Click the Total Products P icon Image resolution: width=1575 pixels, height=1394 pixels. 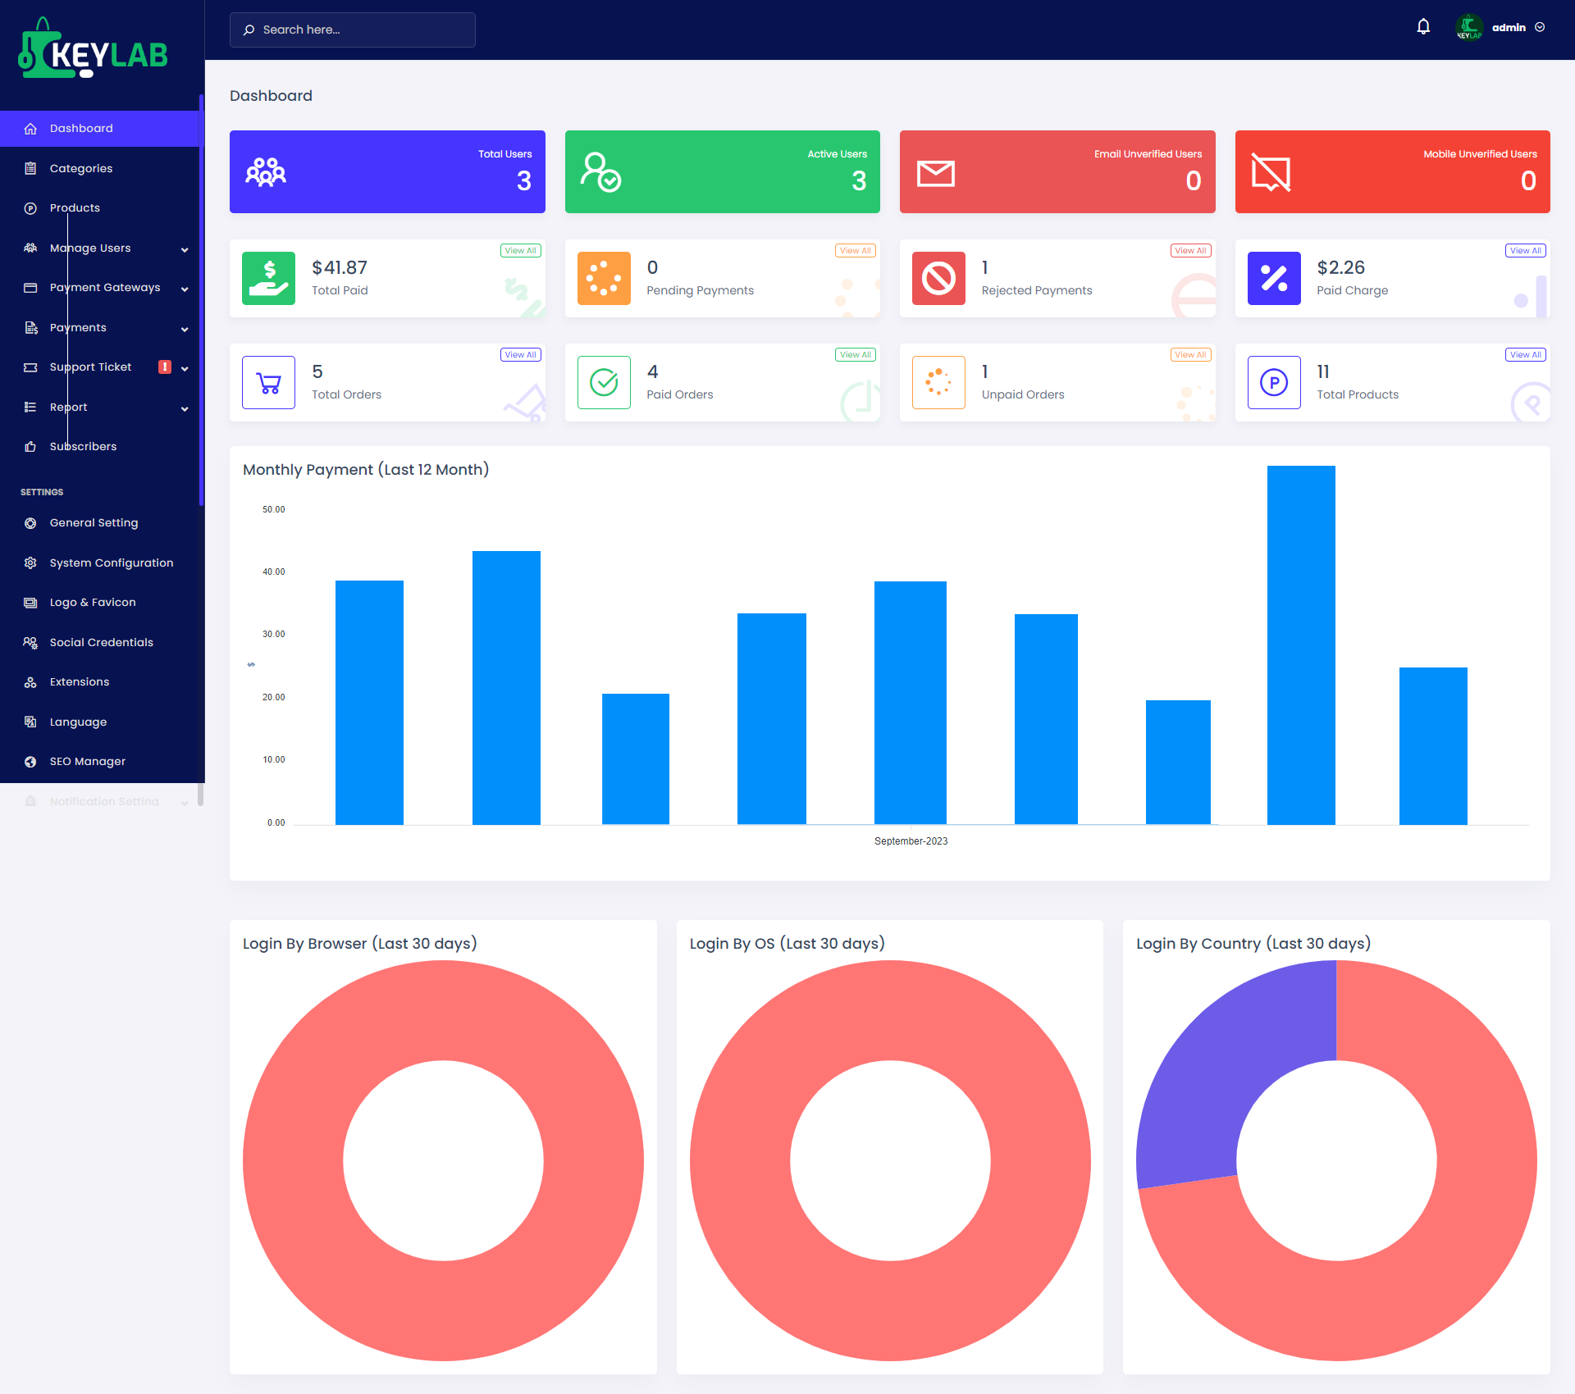[x=1273, y=382]
